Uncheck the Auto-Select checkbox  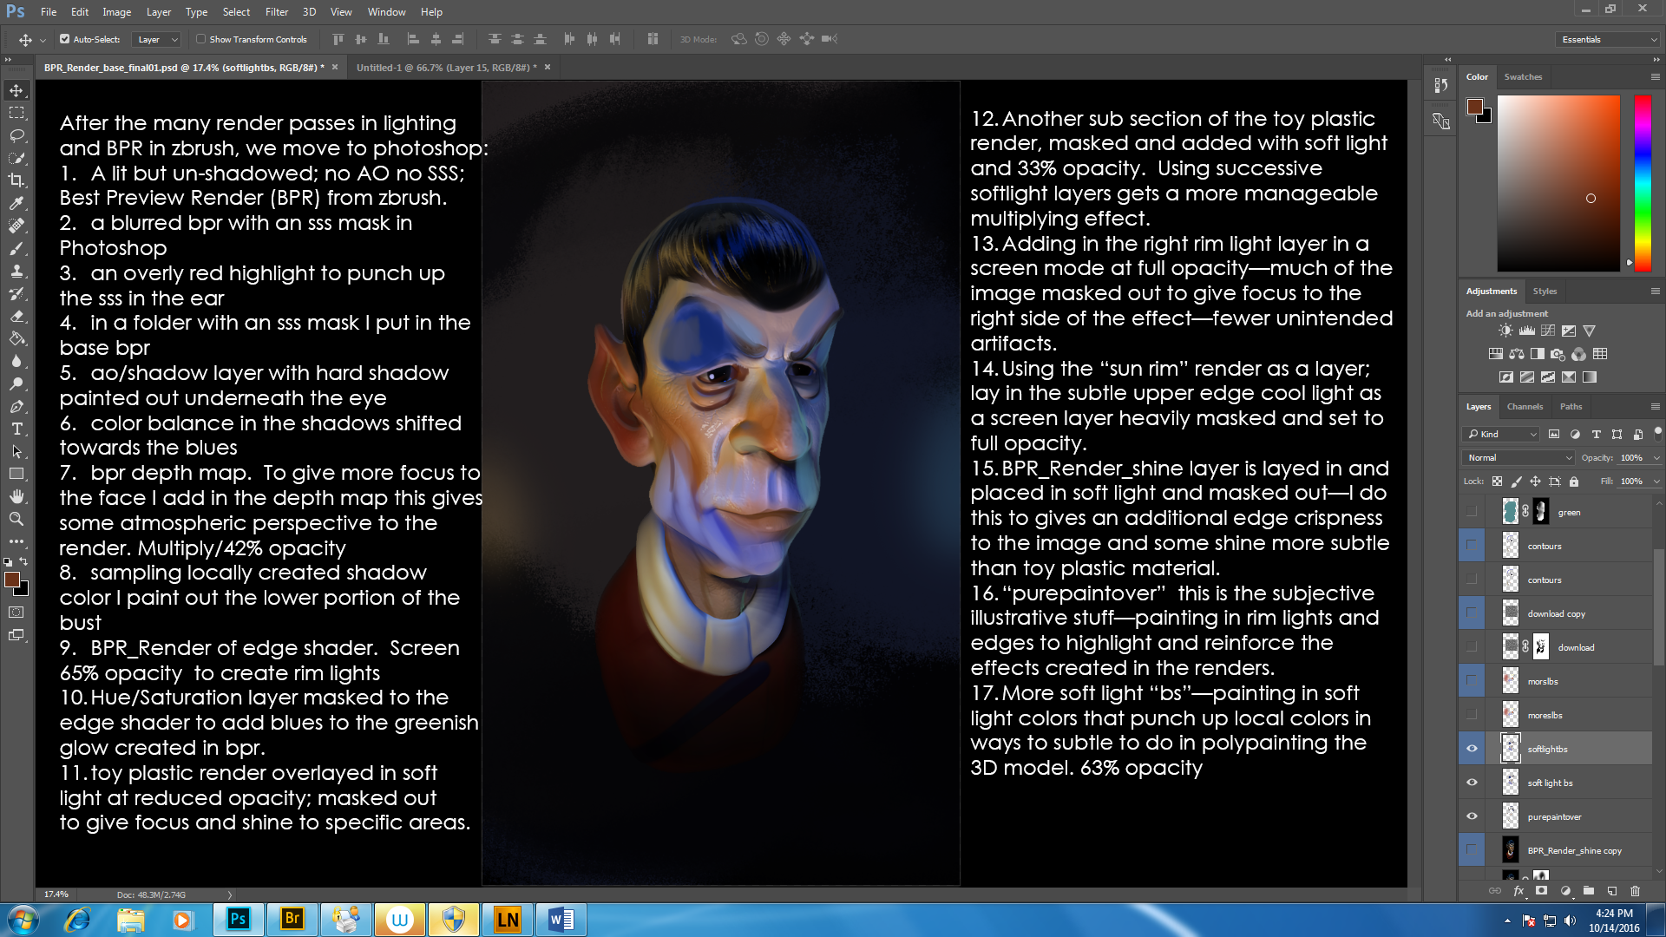coord(64,39)
